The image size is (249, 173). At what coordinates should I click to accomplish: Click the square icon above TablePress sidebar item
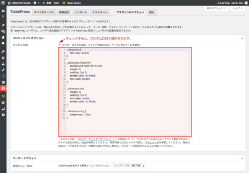coord(3,82)
